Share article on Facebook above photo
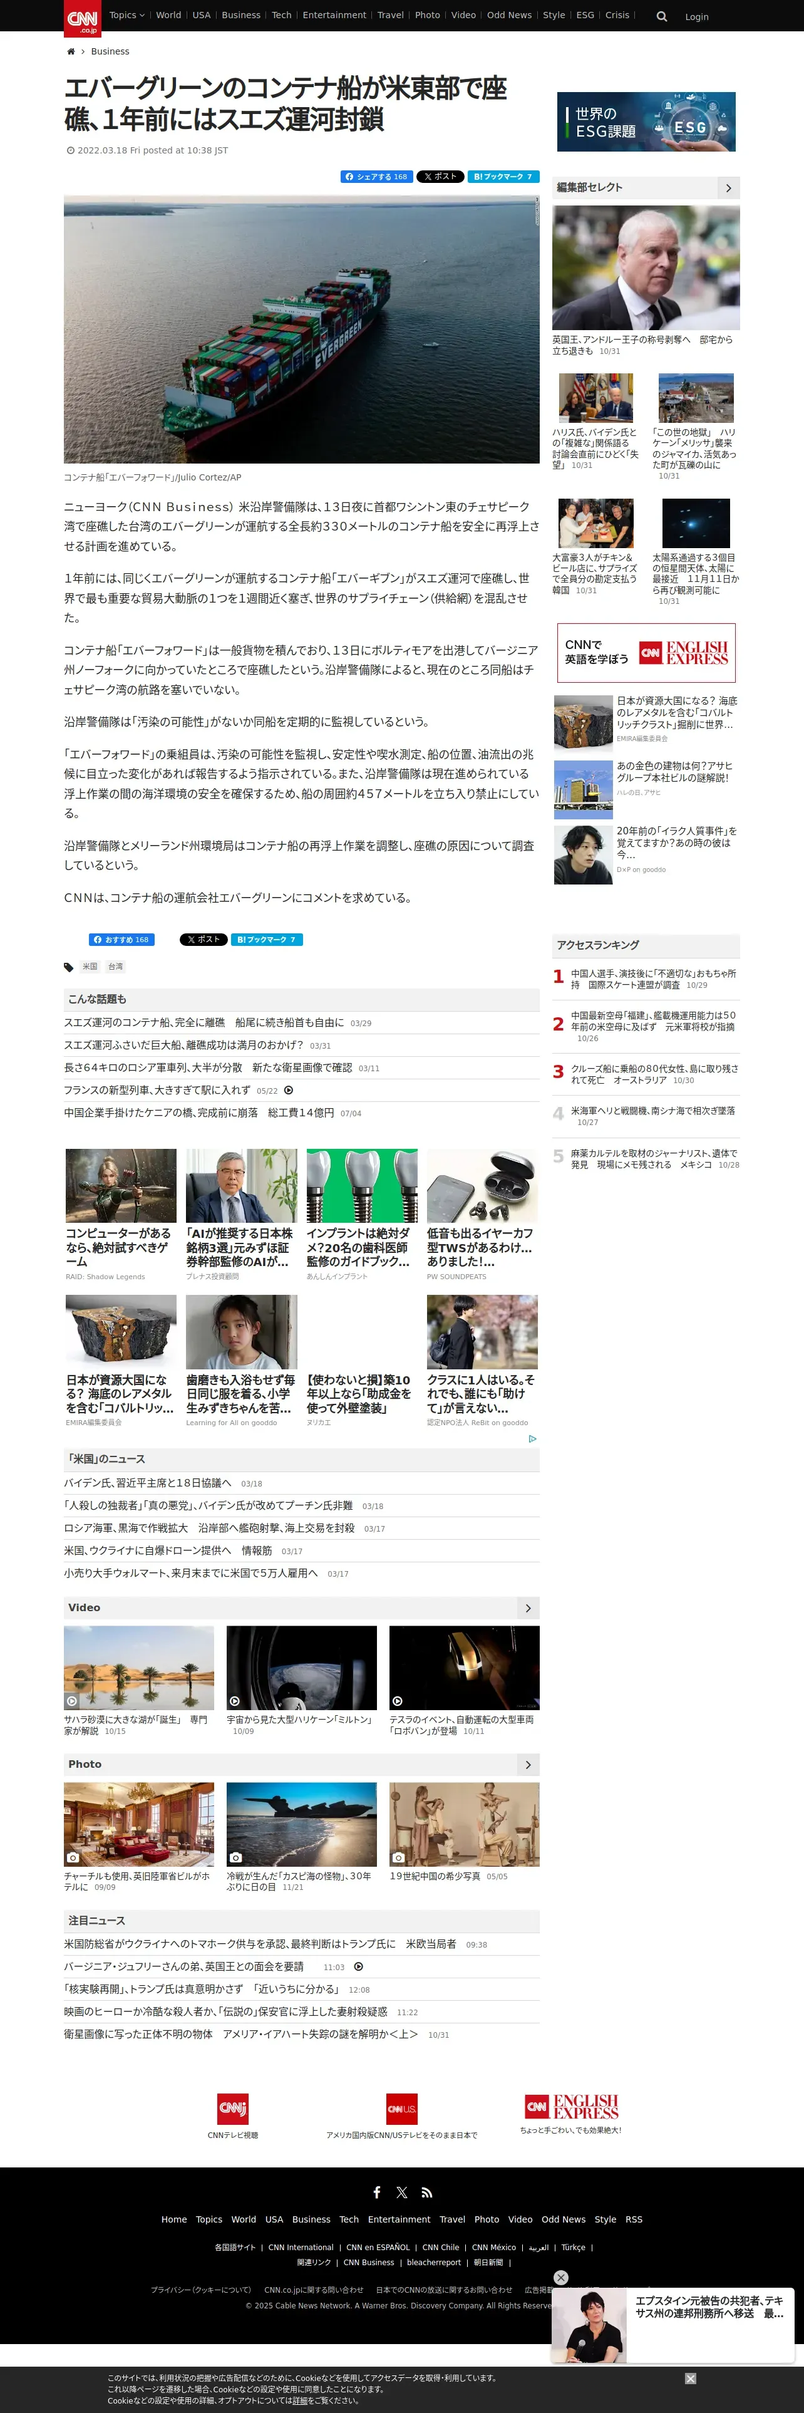This screenshot has width=804, height=2413. [x=376, y=176]
